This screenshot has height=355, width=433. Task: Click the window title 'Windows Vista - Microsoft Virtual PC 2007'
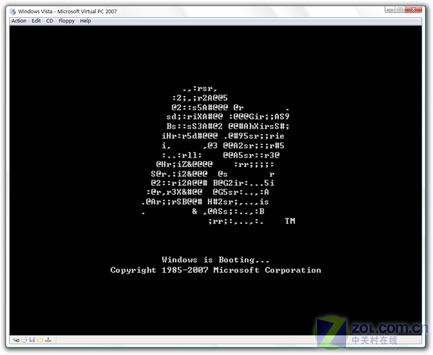[x=68, y=11]
